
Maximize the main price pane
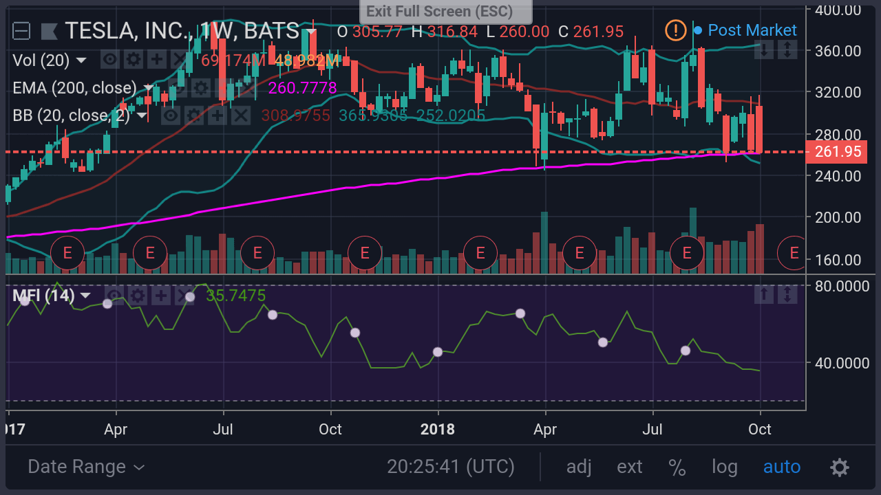click(787, 49)
